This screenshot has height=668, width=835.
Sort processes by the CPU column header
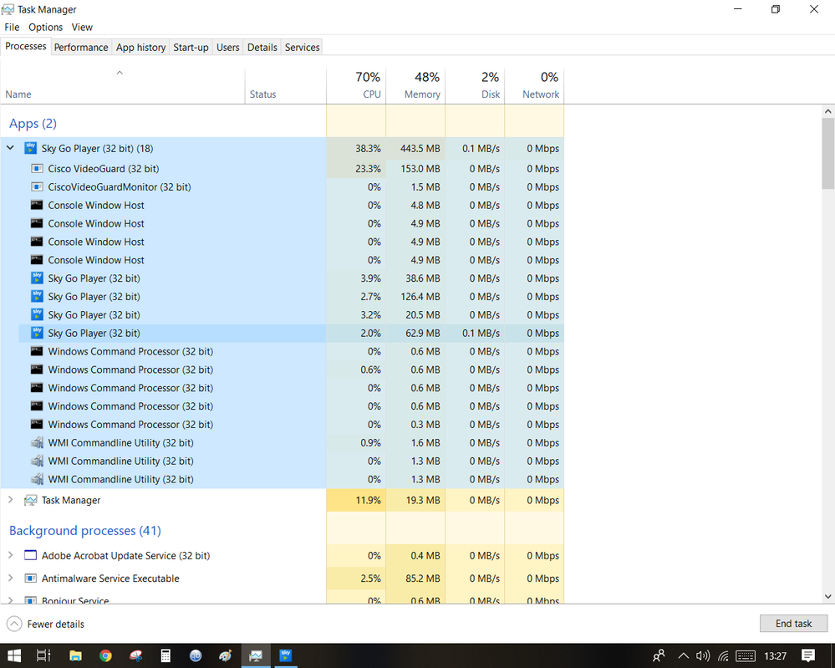point(356,85)
